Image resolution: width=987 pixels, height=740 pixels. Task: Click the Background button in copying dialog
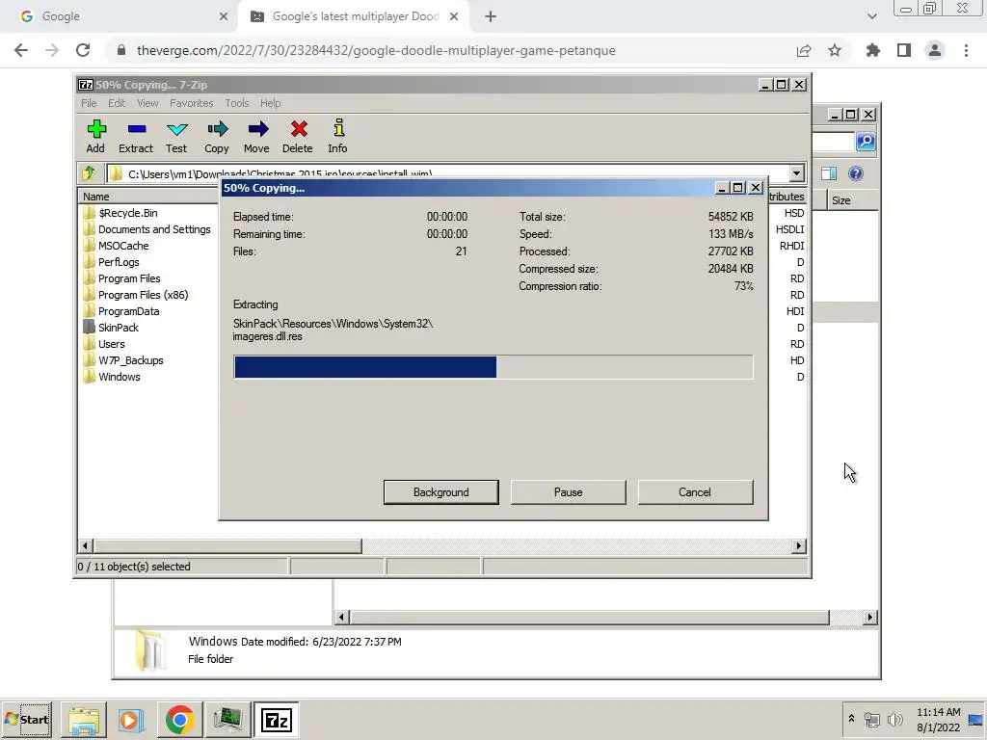tap(441, 492)
